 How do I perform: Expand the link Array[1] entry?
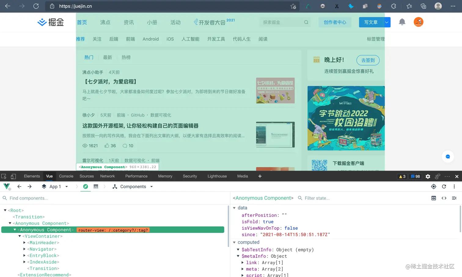coord(243,262)
